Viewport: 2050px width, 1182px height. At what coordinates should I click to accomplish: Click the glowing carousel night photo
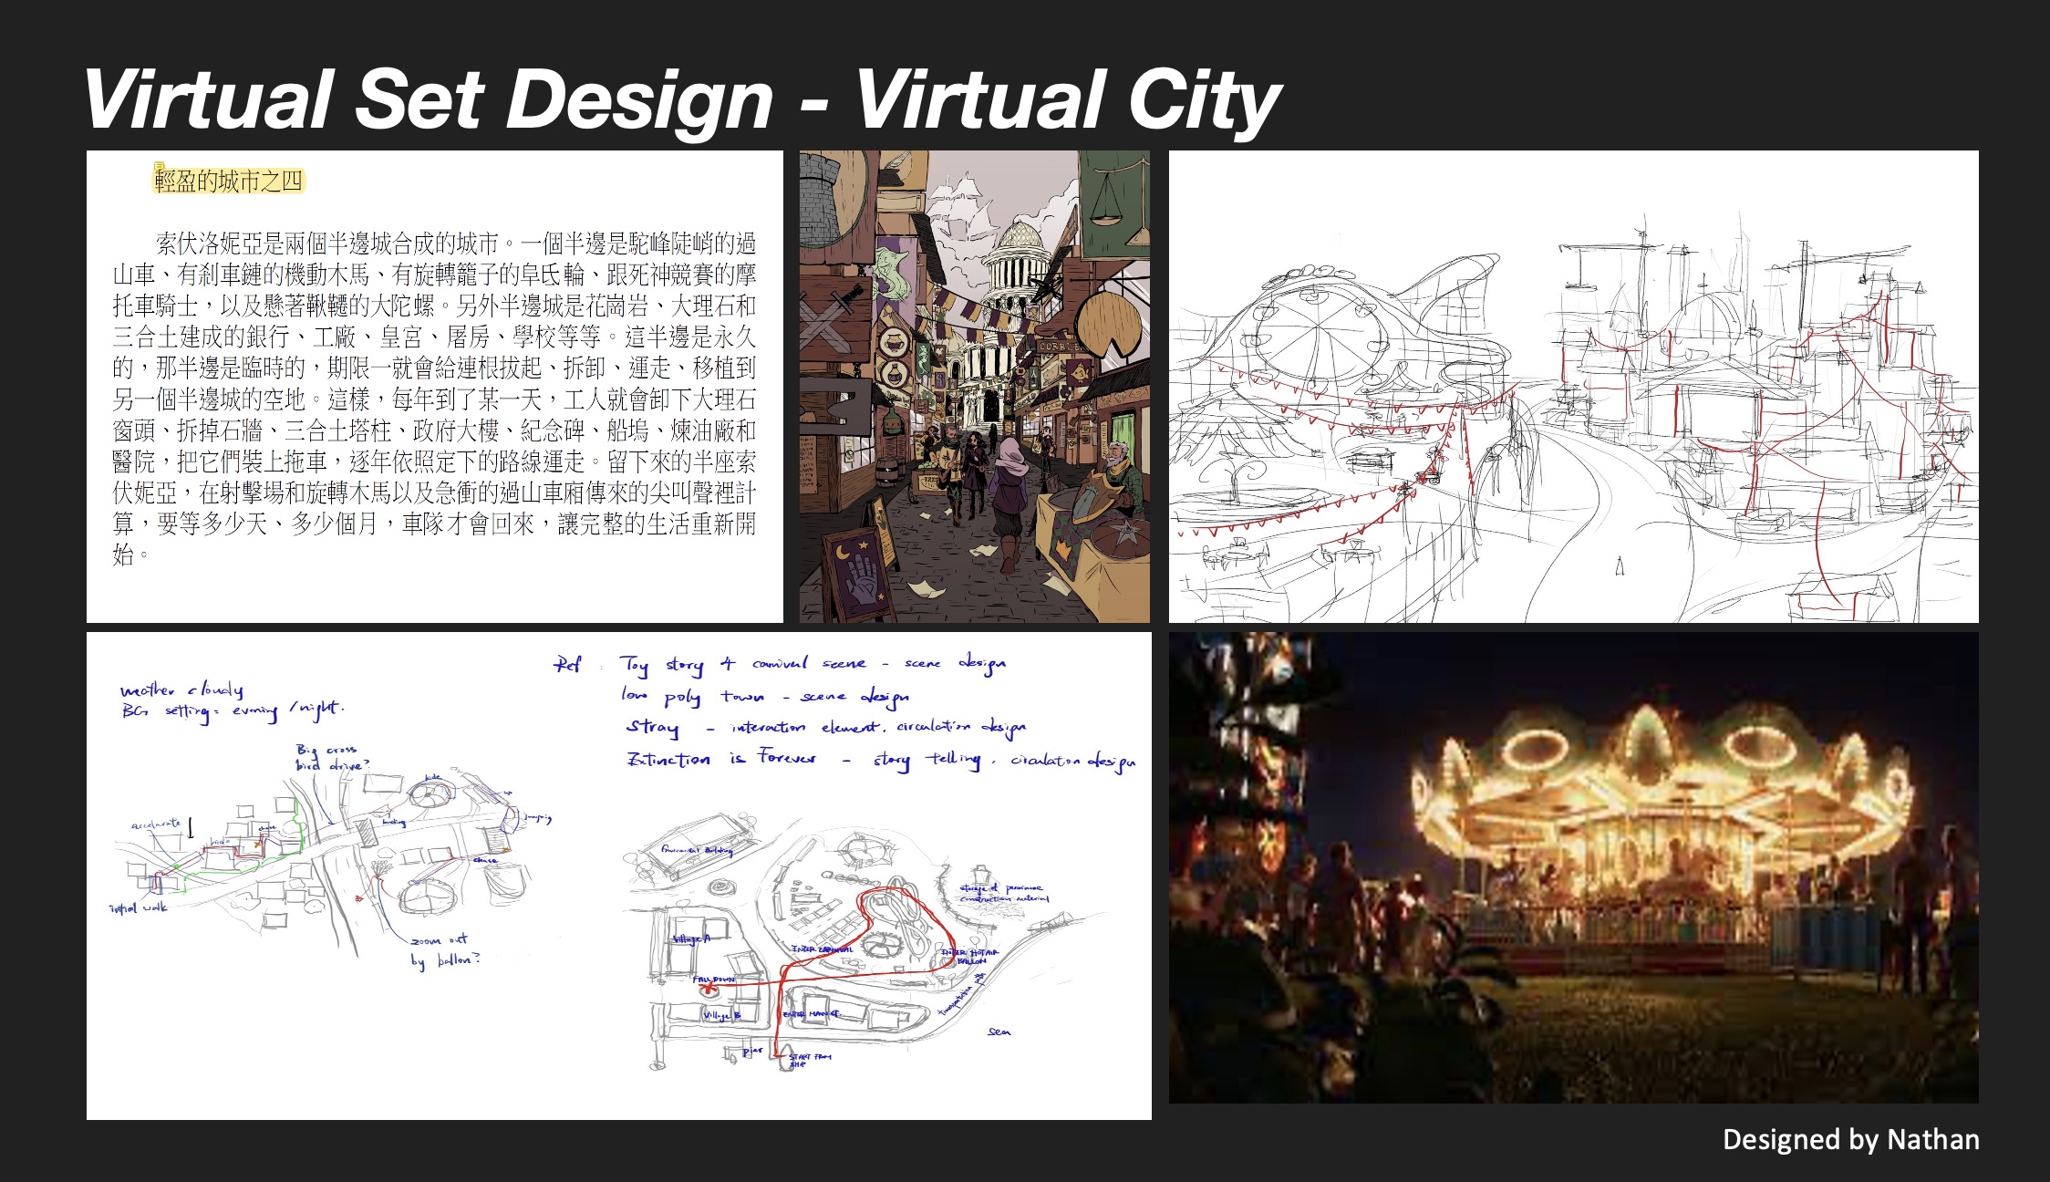click(1573, 867)
